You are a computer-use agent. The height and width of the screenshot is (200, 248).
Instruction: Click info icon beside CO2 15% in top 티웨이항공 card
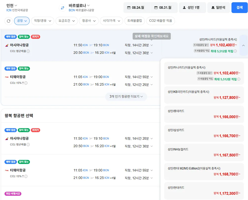pos(26,83)
